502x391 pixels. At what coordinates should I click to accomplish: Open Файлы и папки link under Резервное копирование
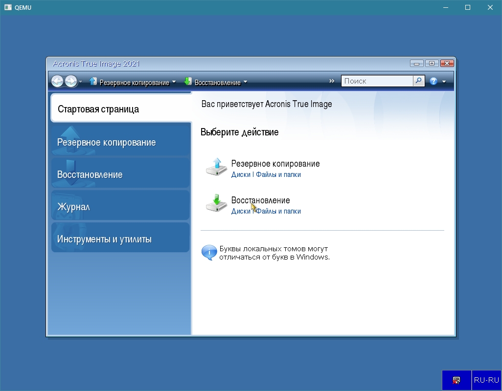point(278,174)
